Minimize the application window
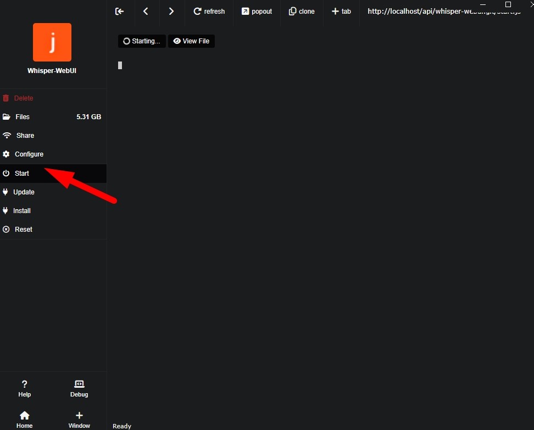Viewport: 534px width, 430px height. tap(483, 4)
